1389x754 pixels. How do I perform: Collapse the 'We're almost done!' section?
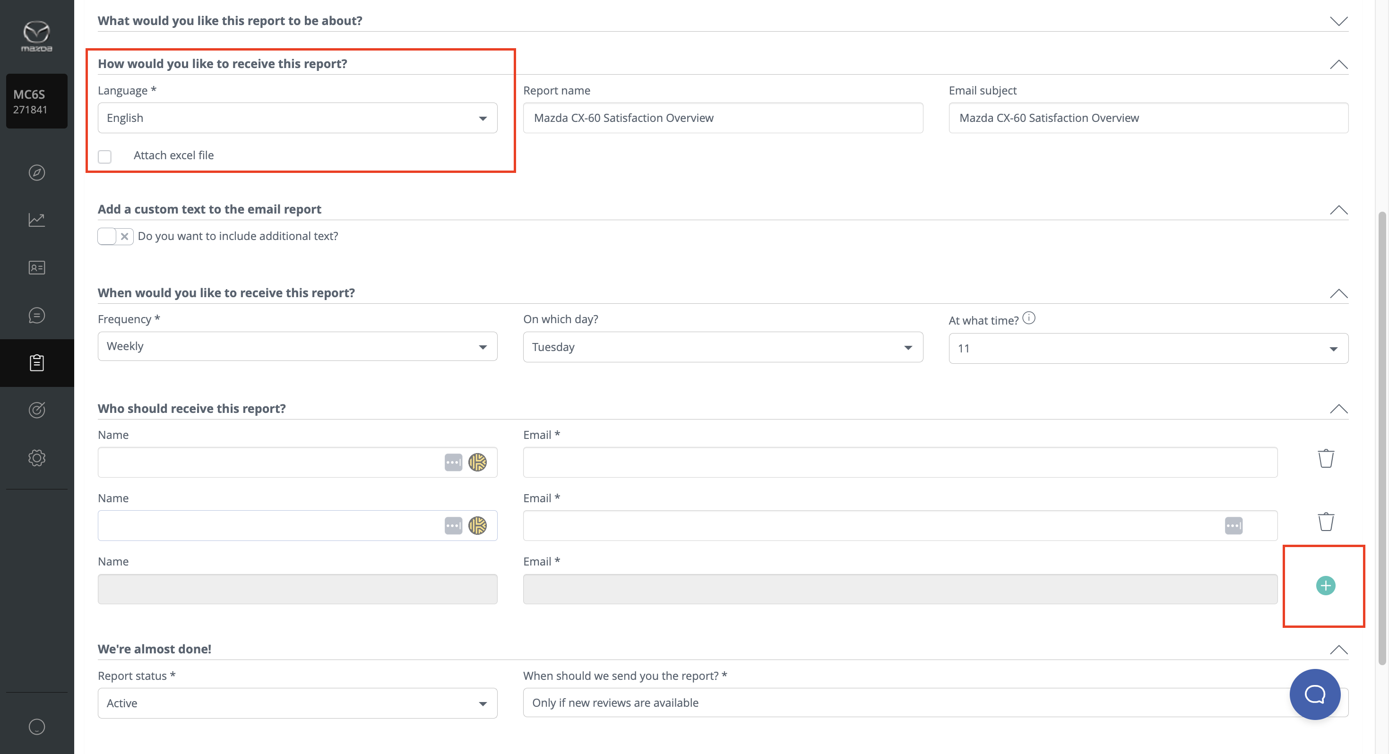coord(1338,650)
